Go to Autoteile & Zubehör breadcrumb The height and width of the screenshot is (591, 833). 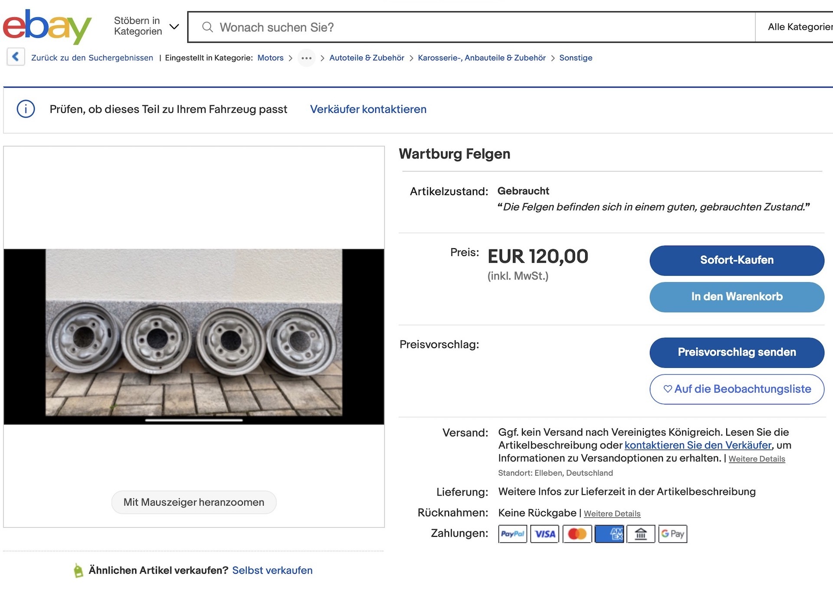(x=367, y=58)
